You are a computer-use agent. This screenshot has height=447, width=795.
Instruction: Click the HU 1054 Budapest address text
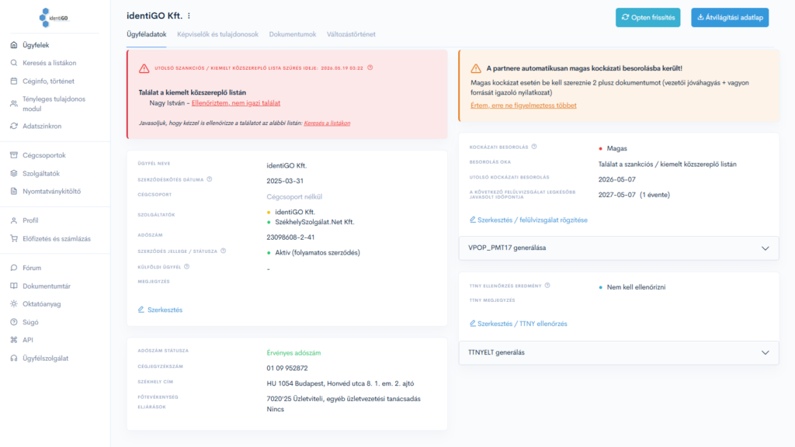pos(340,383)
